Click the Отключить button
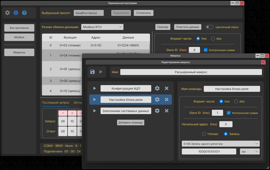Screen dimensions: 270x170 (144, 13)
